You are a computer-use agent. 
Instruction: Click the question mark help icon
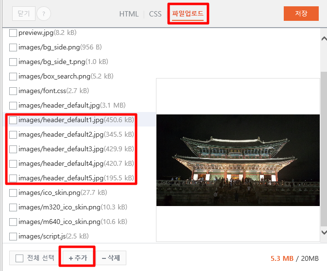[x=44, y=14]
